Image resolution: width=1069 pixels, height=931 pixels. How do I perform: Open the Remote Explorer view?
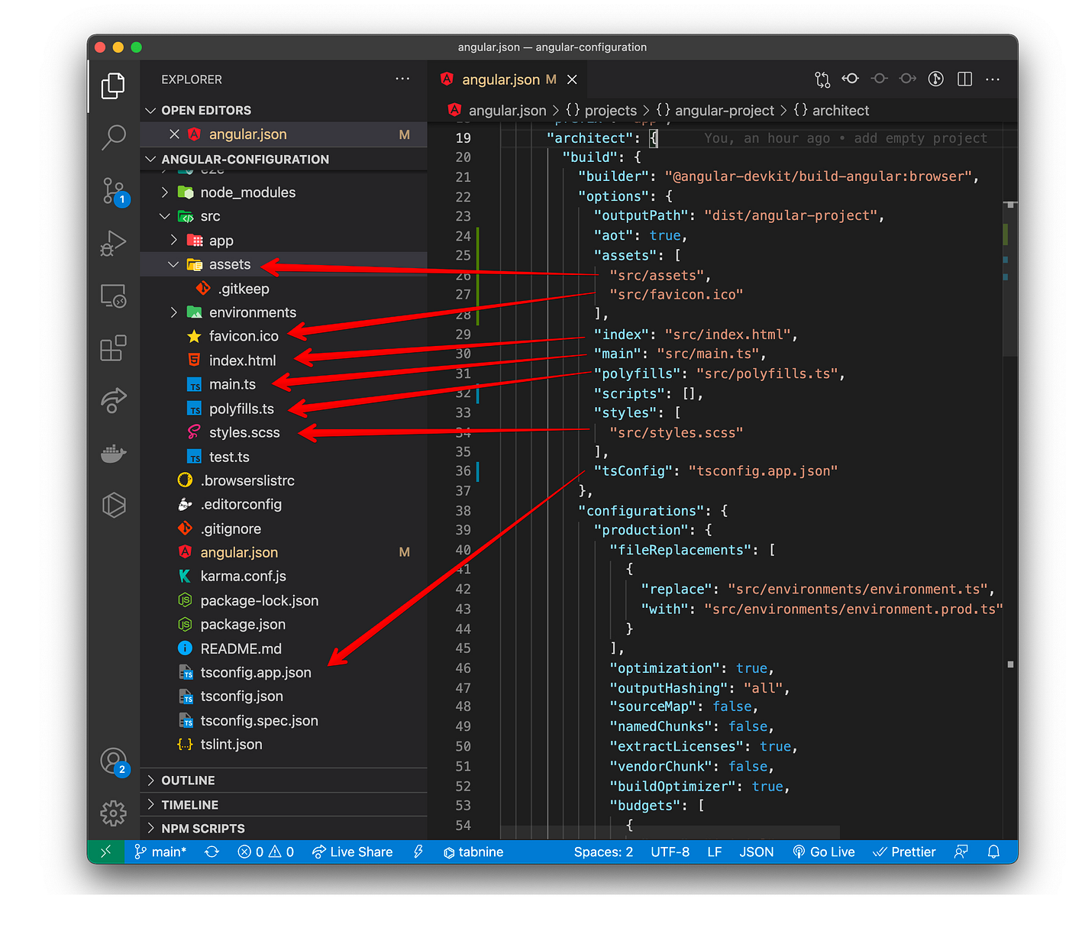(x=113, y=296)
